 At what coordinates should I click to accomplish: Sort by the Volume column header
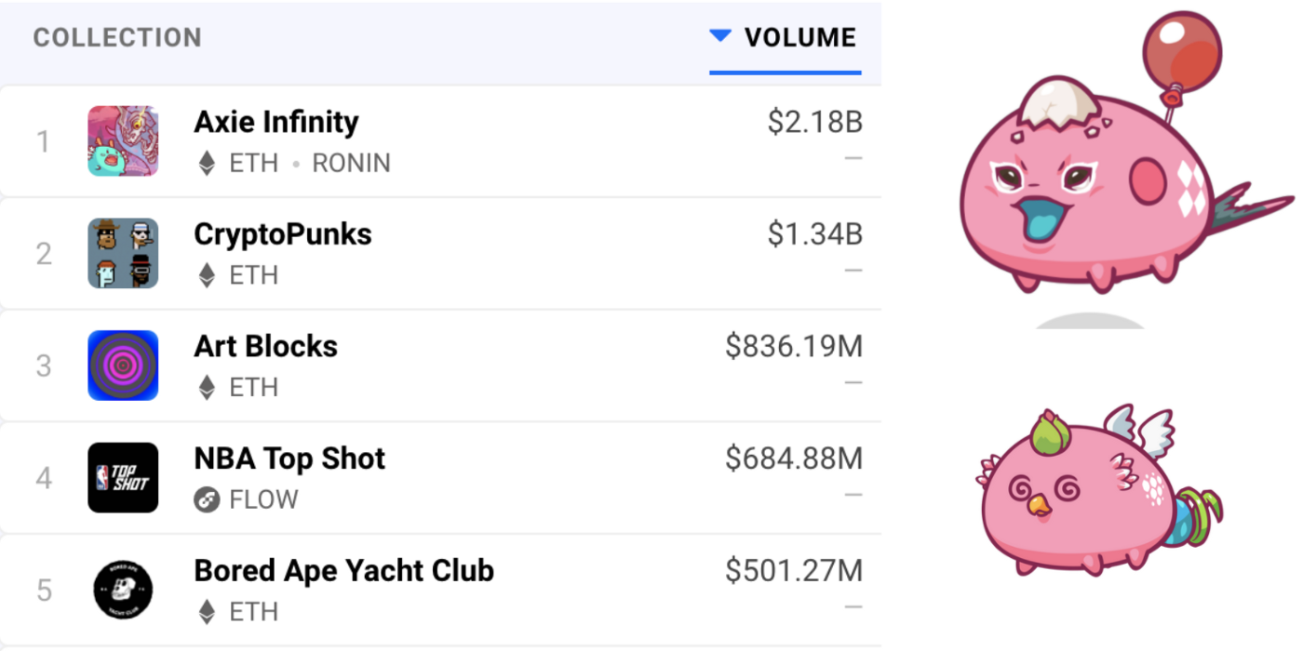coord(799,38)
